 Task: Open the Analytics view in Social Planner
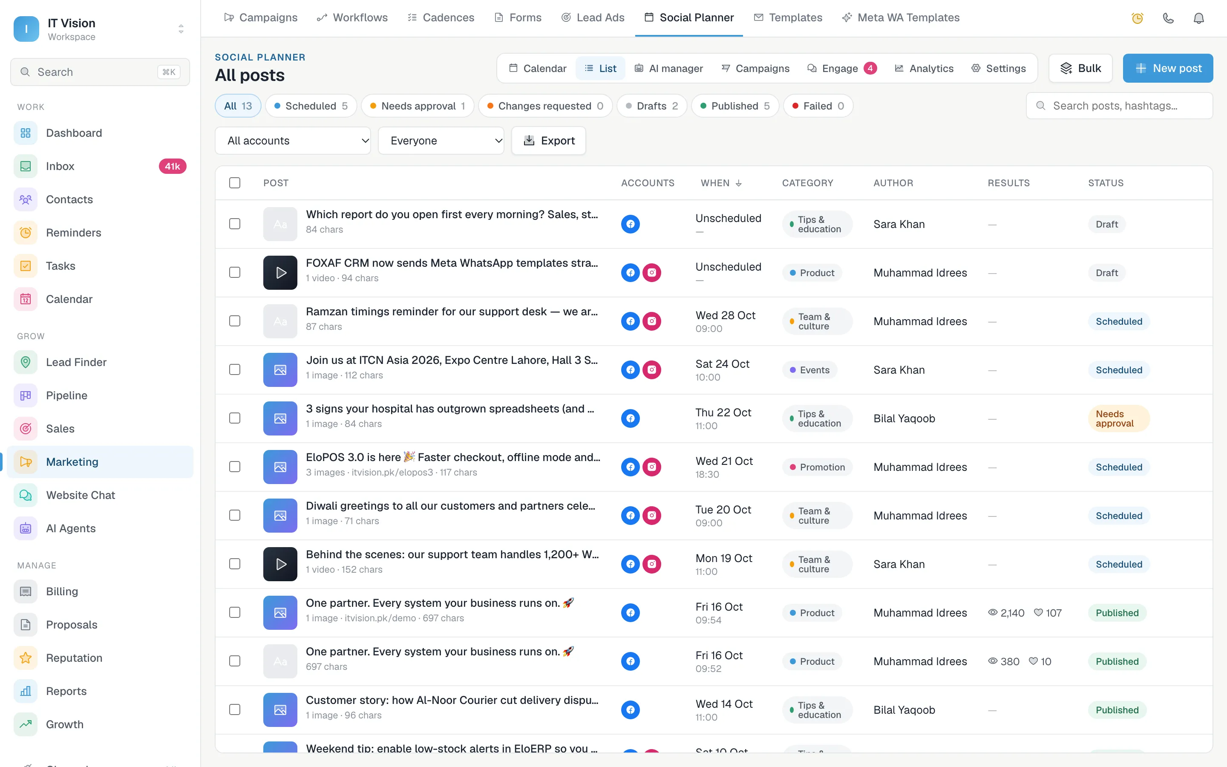[x=924, y=68]
